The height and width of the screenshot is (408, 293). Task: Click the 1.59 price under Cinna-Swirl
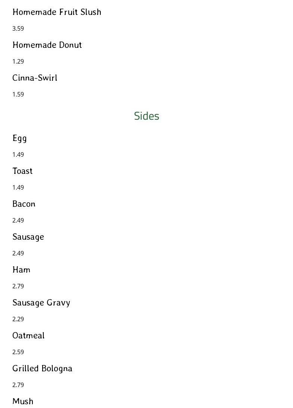click(18, 94)
